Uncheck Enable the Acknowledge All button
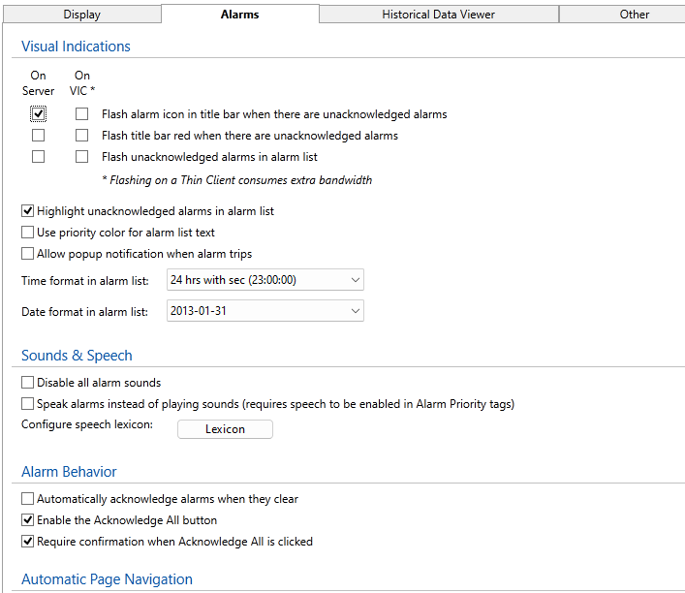 (28, 520)
